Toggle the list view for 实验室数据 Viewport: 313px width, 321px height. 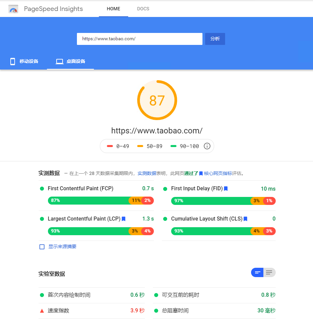pos(269,272)
